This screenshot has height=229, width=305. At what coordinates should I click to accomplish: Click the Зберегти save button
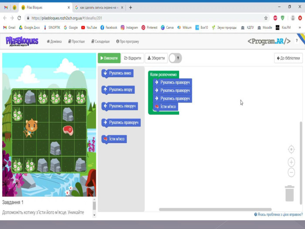(156, 58)
